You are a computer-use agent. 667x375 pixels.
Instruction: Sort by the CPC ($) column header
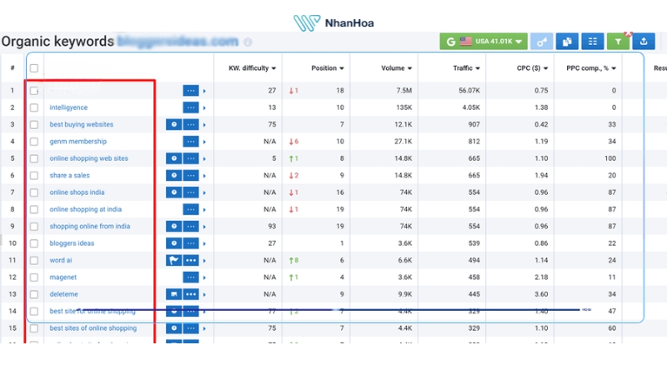(532, 68)
